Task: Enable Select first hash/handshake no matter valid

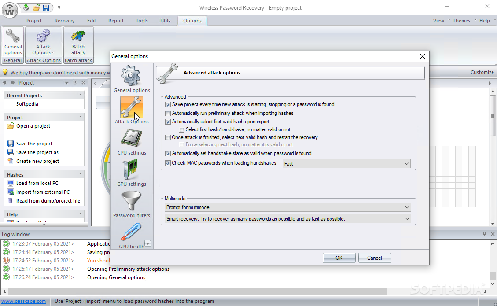Action: coord(182,129)
